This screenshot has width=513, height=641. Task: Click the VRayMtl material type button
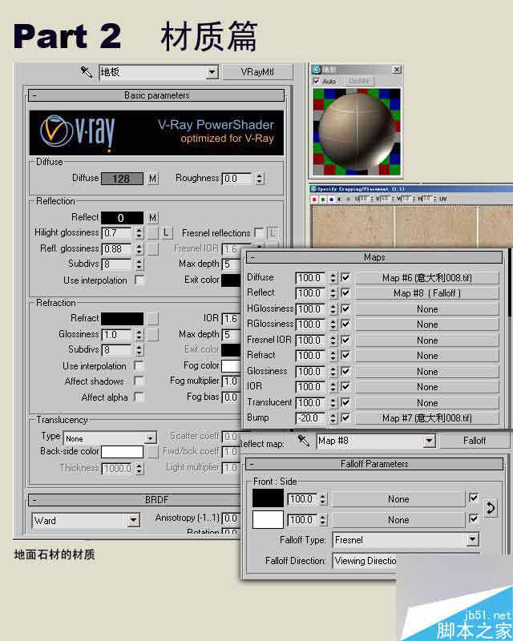pos(258,72)
